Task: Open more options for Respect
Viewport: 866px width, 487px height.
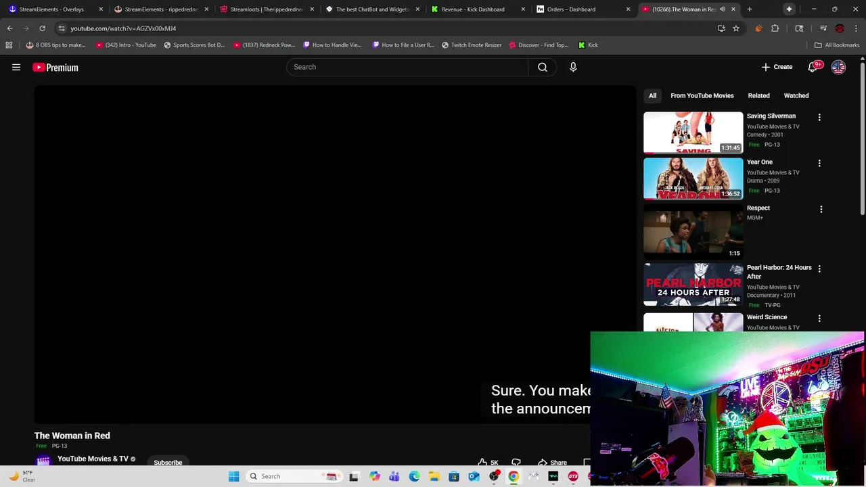Action: pos(821,209)
